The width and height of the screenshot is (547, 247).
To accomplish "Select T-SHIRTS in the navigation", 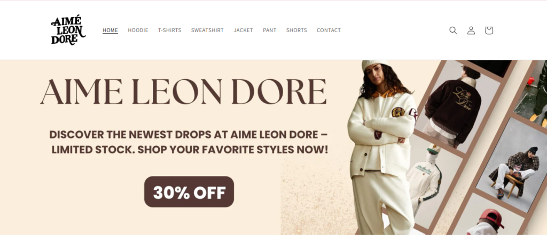I will 169,30.
